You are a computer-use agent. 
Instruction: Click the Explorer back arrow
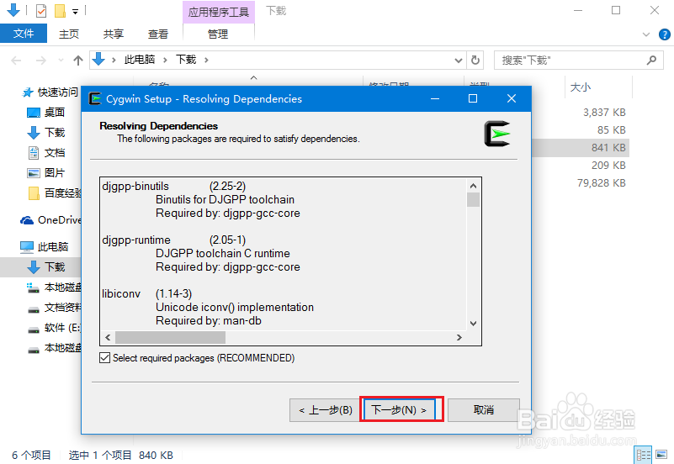tap(16, 61)
